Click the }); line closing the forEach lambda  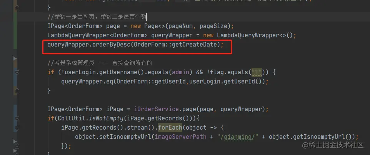coord(66,146)
